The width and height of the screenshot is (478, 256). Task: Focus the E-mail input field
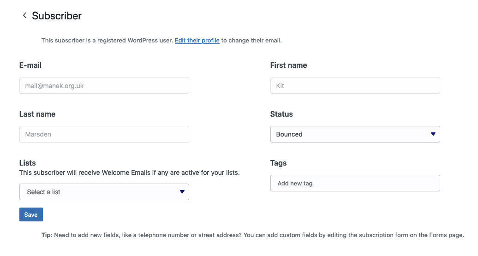coord(104,85)
